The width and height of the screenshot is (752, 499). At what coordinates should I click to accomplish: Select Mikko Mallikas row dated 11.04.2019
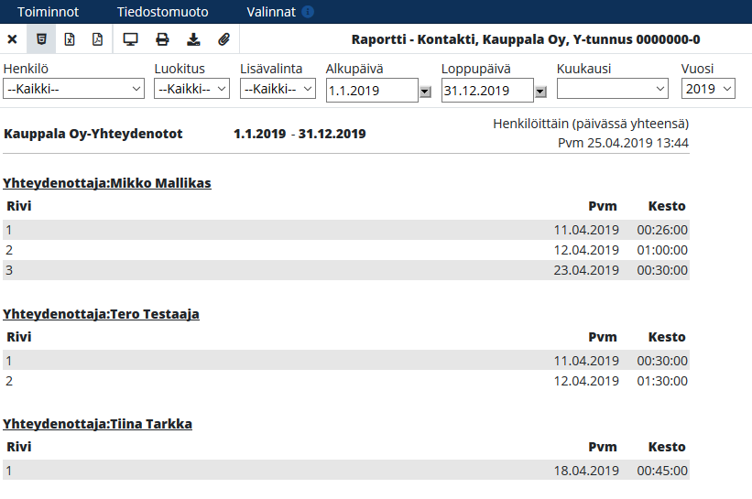point(346,230)
